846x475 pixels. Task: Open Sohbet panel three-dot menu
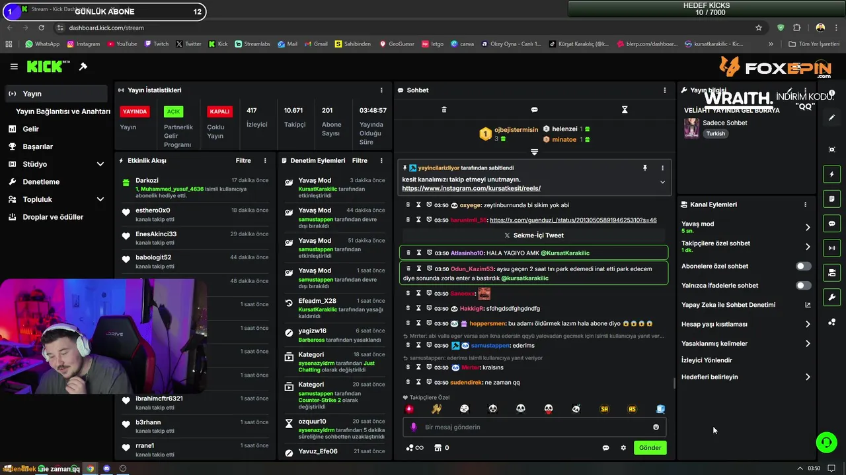pos(665,90)
